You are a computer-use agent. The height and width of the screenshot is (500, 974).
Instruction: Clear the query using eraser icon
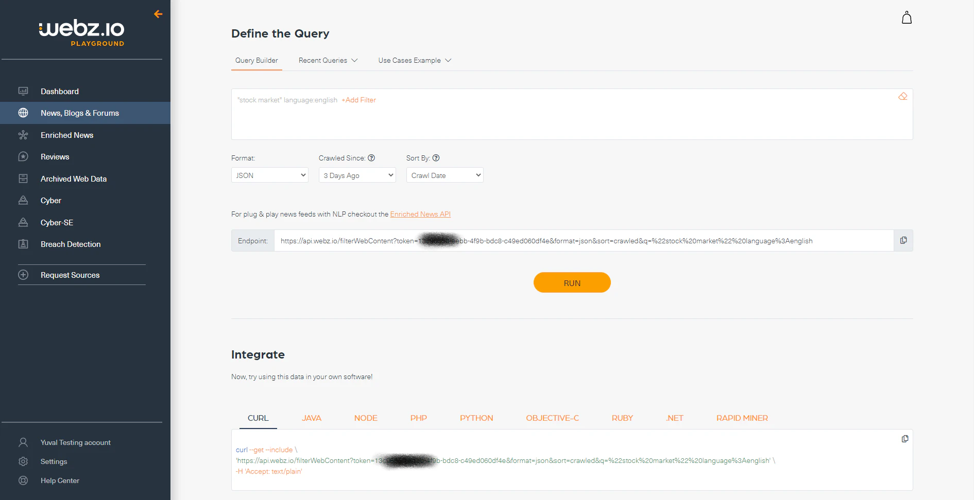tap(902, 96)
